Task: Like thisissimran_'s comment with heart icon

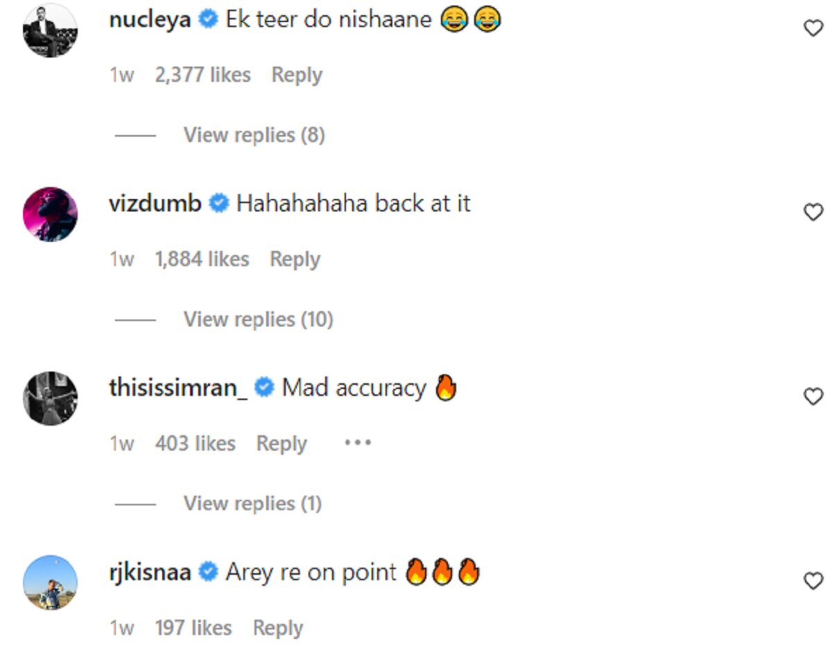Action: 813,397
